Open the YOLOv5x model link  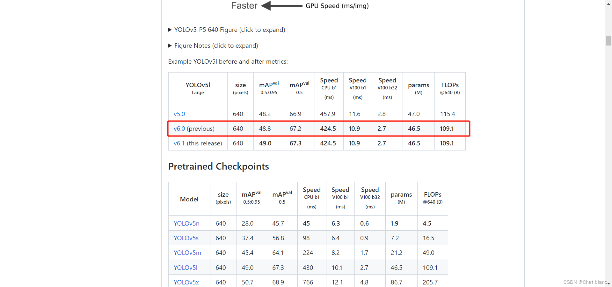point(186,282)
